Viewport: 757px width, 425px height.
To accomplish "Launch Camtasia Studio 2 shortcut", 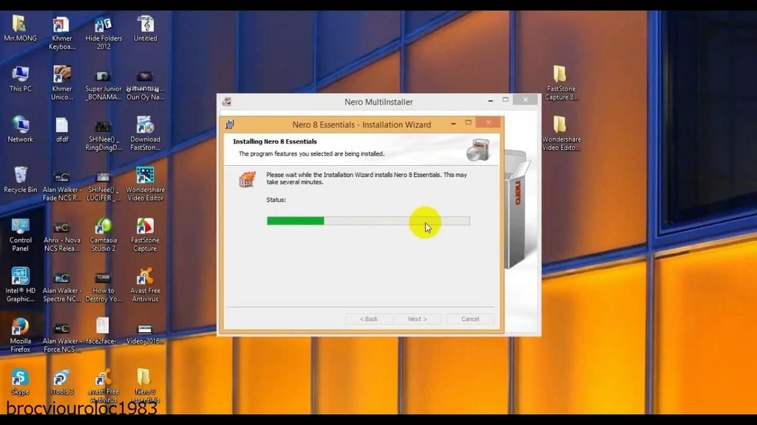I will coord(103,235).
